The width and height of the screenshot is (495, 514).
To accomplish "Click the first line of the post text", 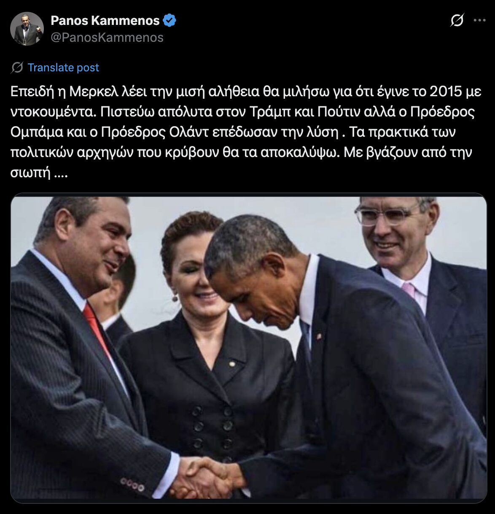I will coord(246,92).
